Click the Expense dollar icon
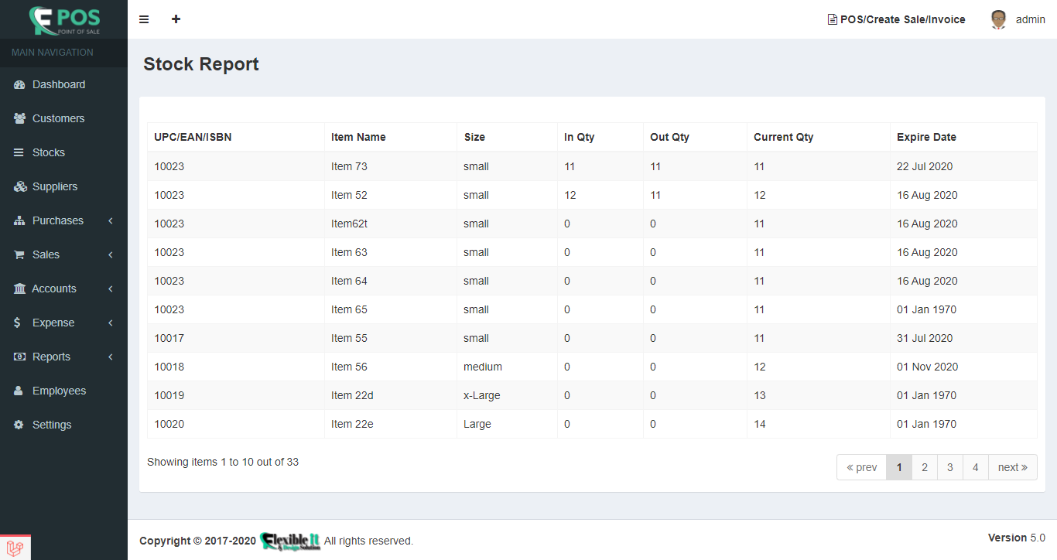This screenshot has width=1057, height=560. [16, 323]
